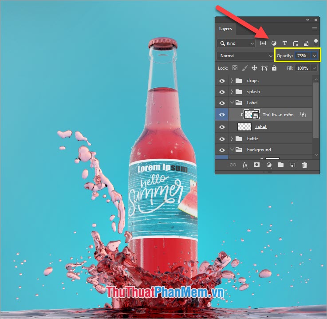The height and width of the screenshot is (319, 327).
Task: Filter layers by smart objects icon
Action: click(x=306, y=43)
